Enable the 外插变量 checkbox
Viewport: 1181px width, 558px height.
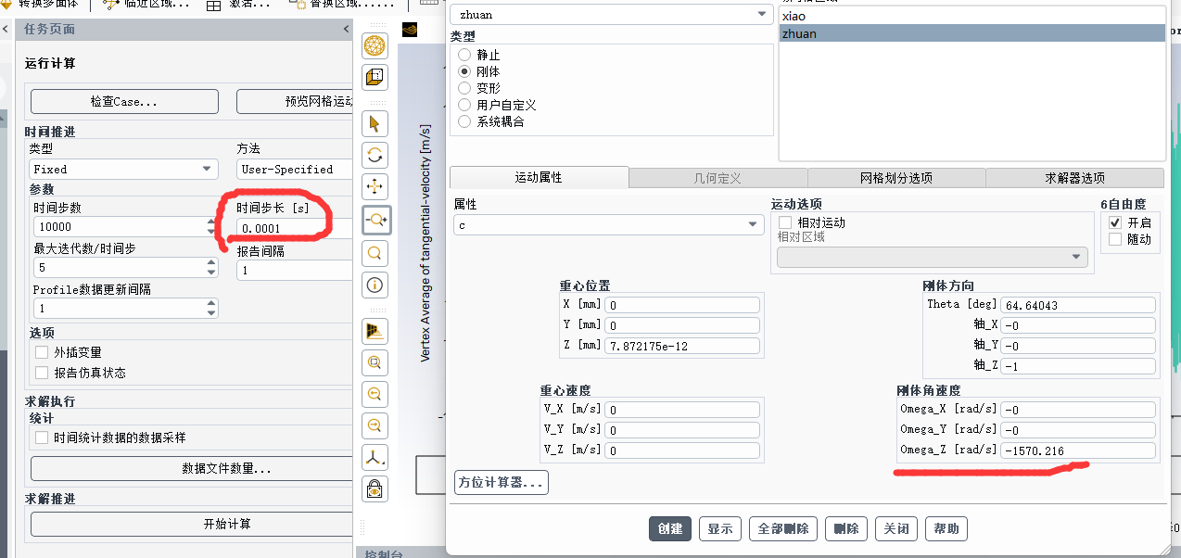[x=42, y=352]
